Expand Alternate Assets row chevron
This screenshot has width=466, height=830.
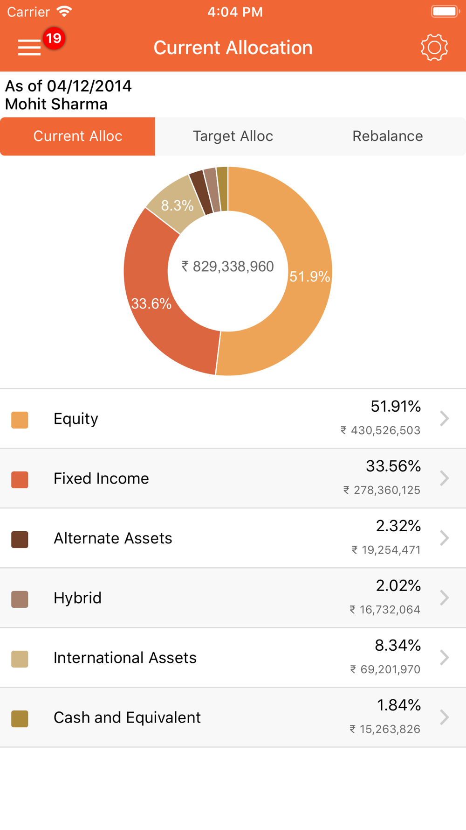(x=445, y=538)
